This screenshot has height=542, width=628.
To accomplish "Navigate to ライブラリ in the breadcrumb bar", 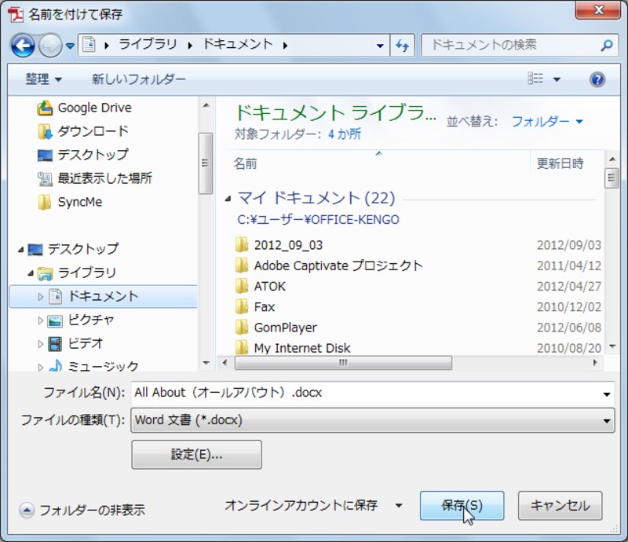I will [144, 46].
